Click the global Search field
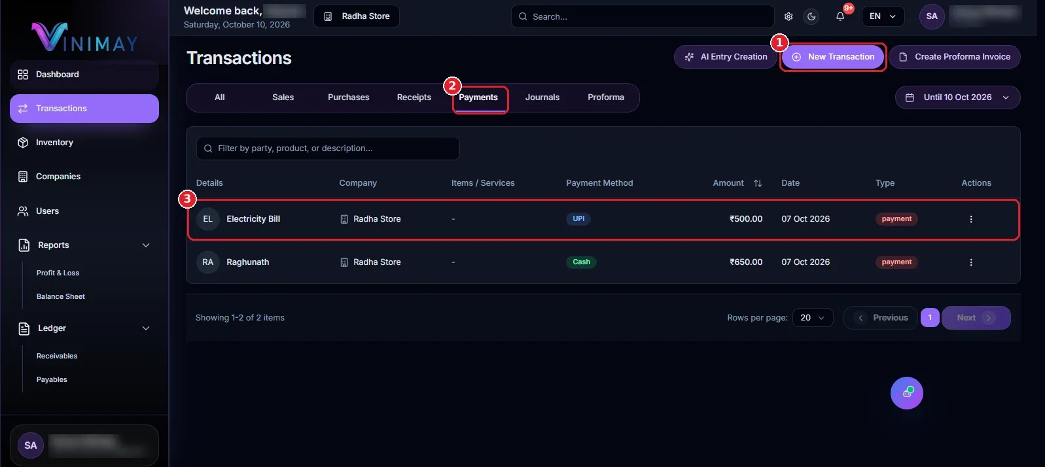This screenshot has height=467, width=1045. [x=643, y=16]
